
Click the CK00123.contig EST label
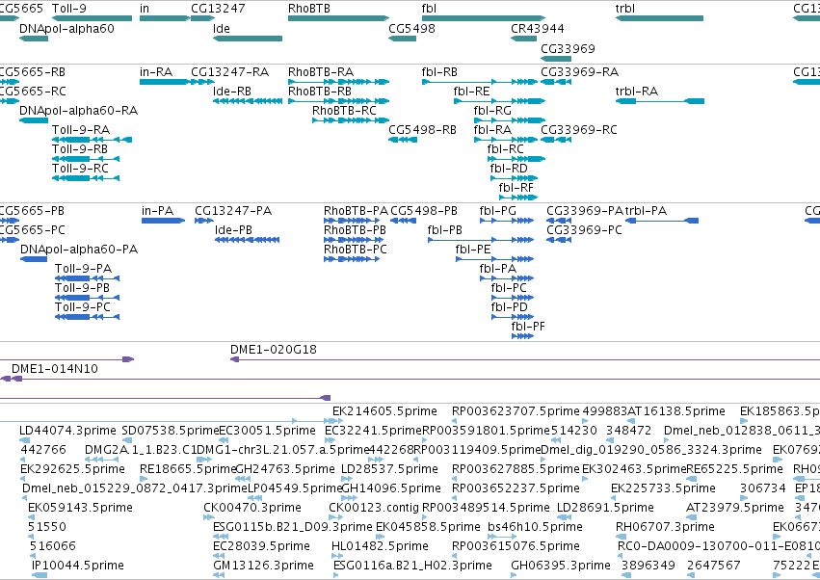374,508
